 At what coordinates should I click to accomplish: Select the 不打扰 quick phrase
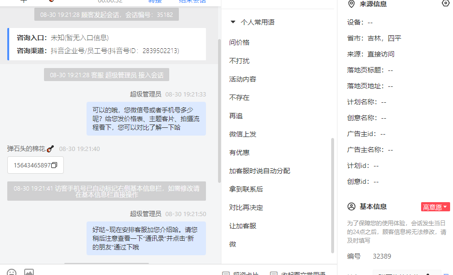(x=239, y=61)
